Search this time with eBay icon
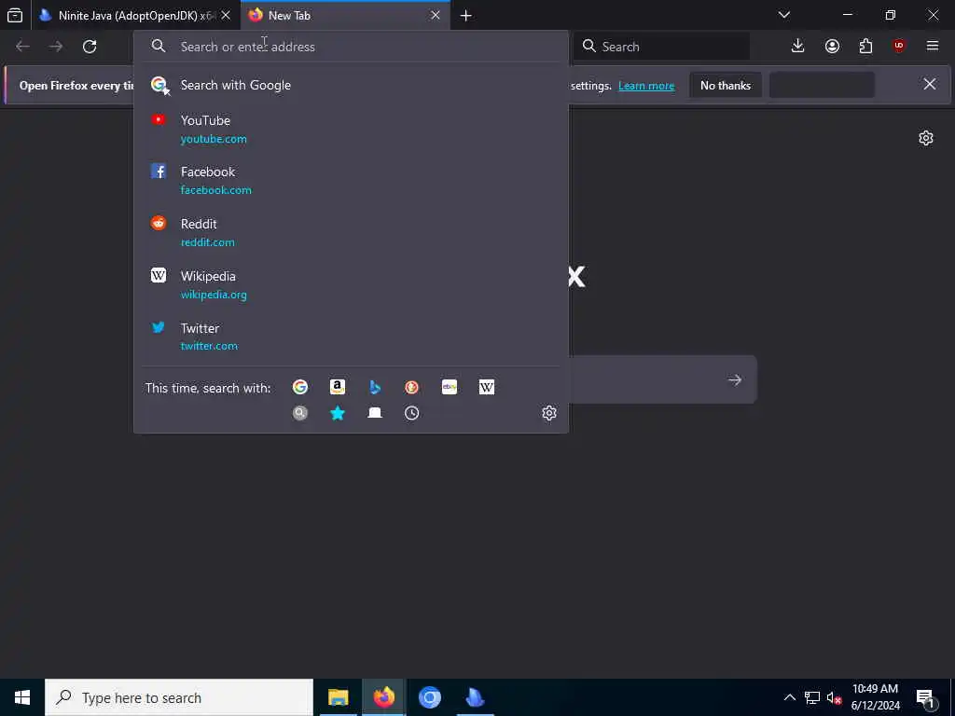 [449, 387]
